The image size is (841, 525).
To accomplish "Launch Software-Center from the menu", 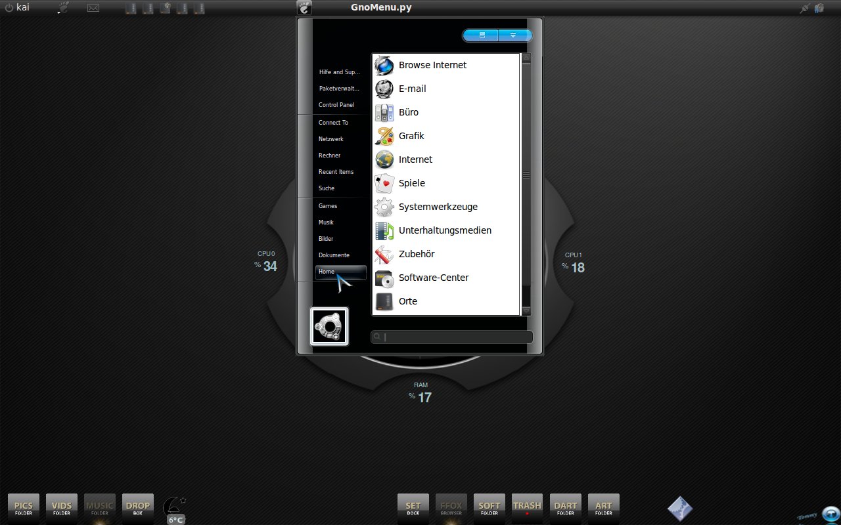I will (x=446, y=278).
